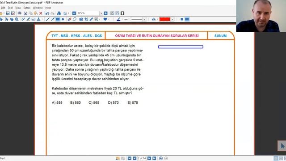Select the Stamp tool

[38, 19]
